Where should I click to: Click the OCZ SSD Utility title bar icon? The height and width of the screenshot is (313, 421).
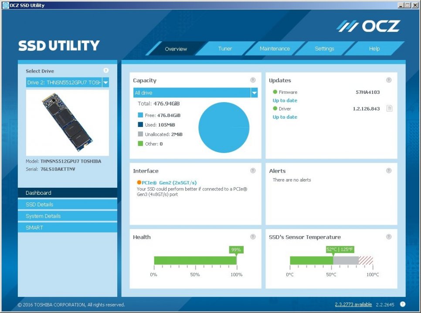5,5
